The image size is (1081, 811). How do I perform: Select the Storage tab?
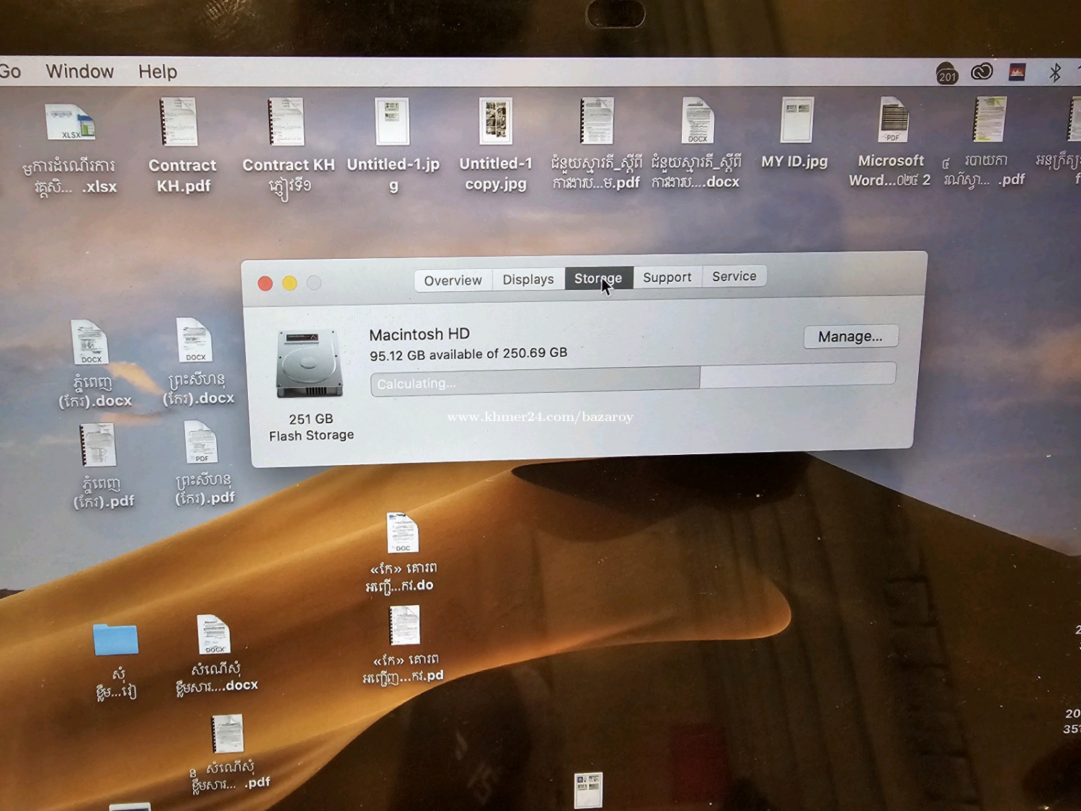(598, 278)
